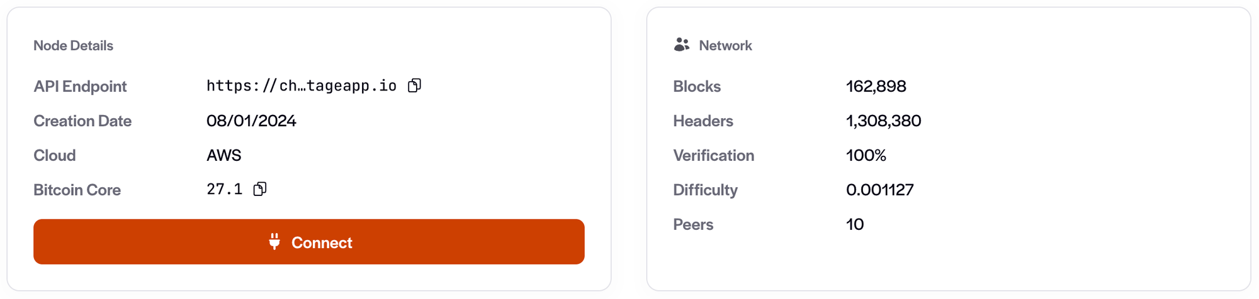
Task: Select the AWS cloud value
Action: 223,155
